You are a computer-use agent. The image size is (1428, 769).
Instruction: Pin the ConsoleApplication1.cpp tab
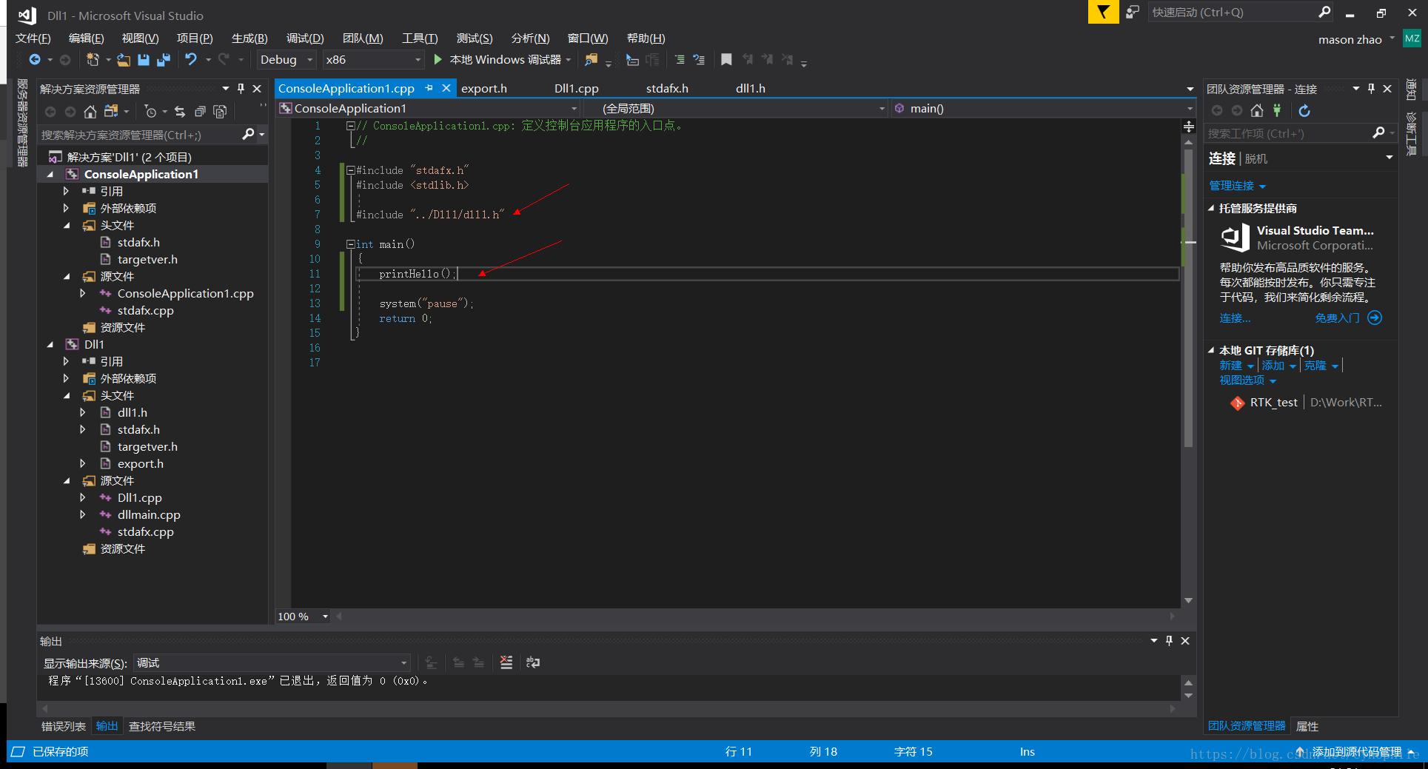coord(429,88)
